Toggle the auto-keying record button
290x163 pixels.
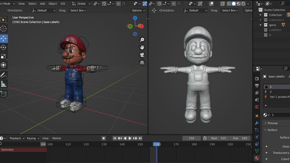point(104,138)
